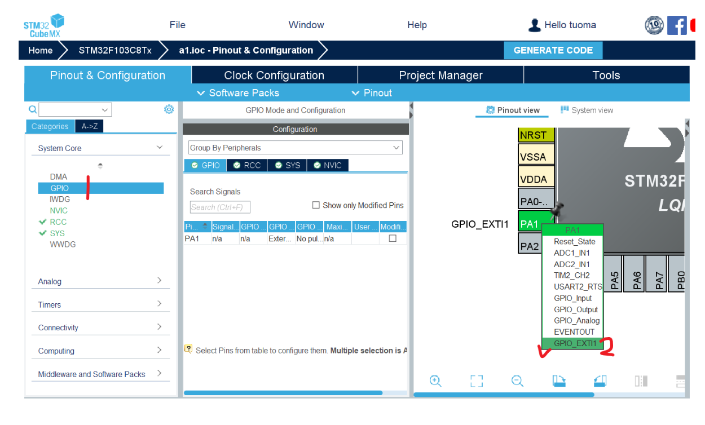The width and height of the screenshot is (705, 425).
Task: Click the System view grid icon
Action: click(565, 110)
